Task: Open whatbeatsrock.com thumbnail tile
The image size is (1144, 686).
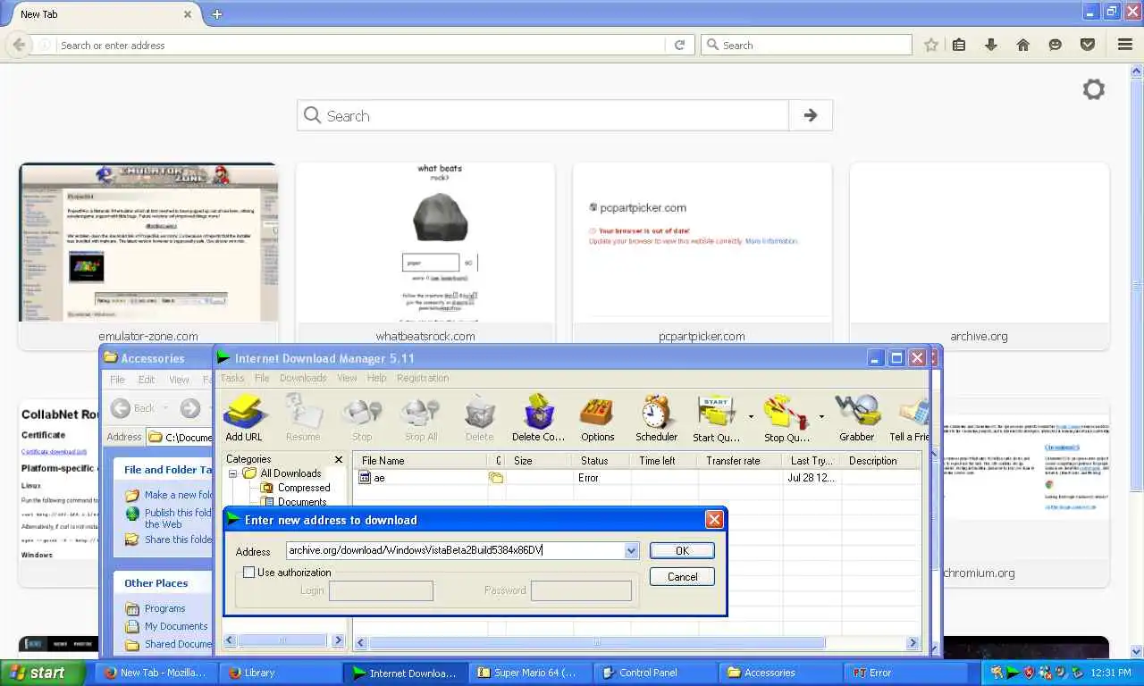Action: pos(425,255)
